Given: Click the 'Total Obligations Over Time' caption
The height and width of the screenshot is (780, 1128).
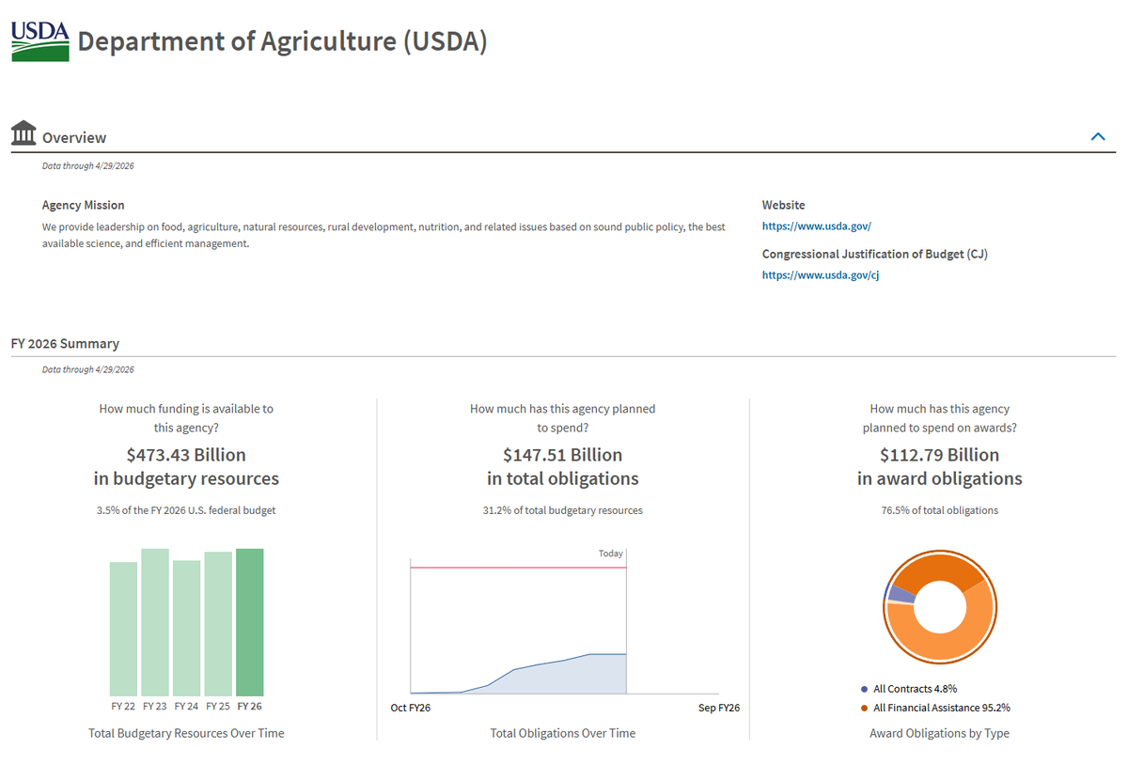Looking at the screenshot, I should click(x=562, y=733).
